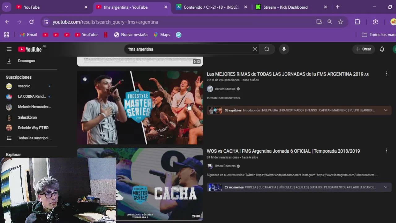Open the Rebelde Way PT-BR subscription
Screen dimensions: 396x223
tap(28, 128)
